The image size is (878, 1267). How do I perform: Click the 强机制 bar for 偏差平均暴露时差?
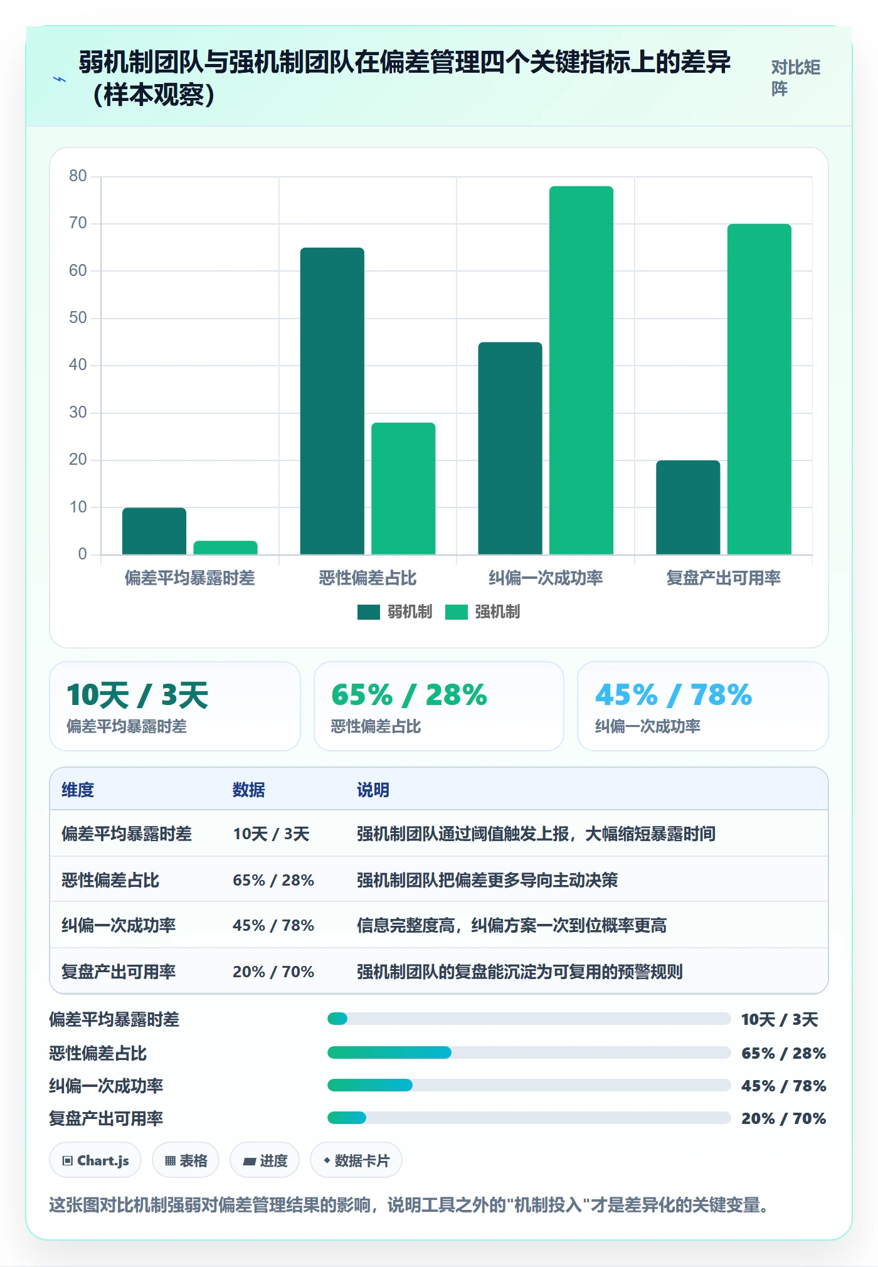[x=225, y=548]
